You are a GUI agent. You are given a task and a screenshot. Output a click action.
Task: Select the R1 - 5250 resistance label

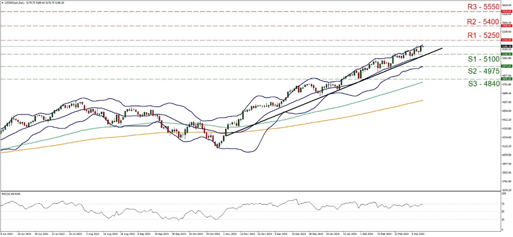483,36
